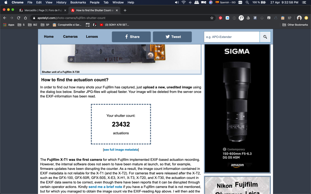Click the browser forward arrow
Screen dimensions: 311x194
tap(12, 18)
